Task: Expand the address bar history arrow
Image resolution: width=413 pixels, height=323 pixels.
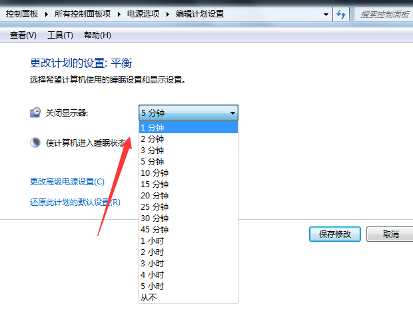Action: pos(326,13)
